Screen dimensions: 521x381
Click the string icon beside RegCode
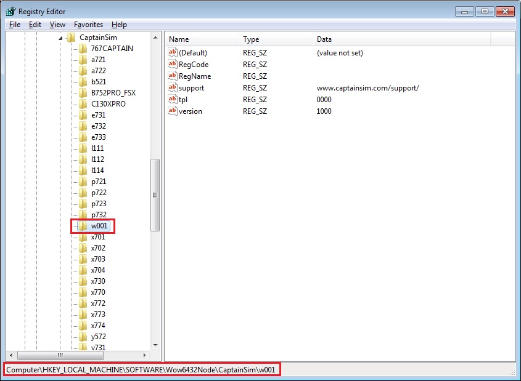pyautogui.click(x=173, y=64)
